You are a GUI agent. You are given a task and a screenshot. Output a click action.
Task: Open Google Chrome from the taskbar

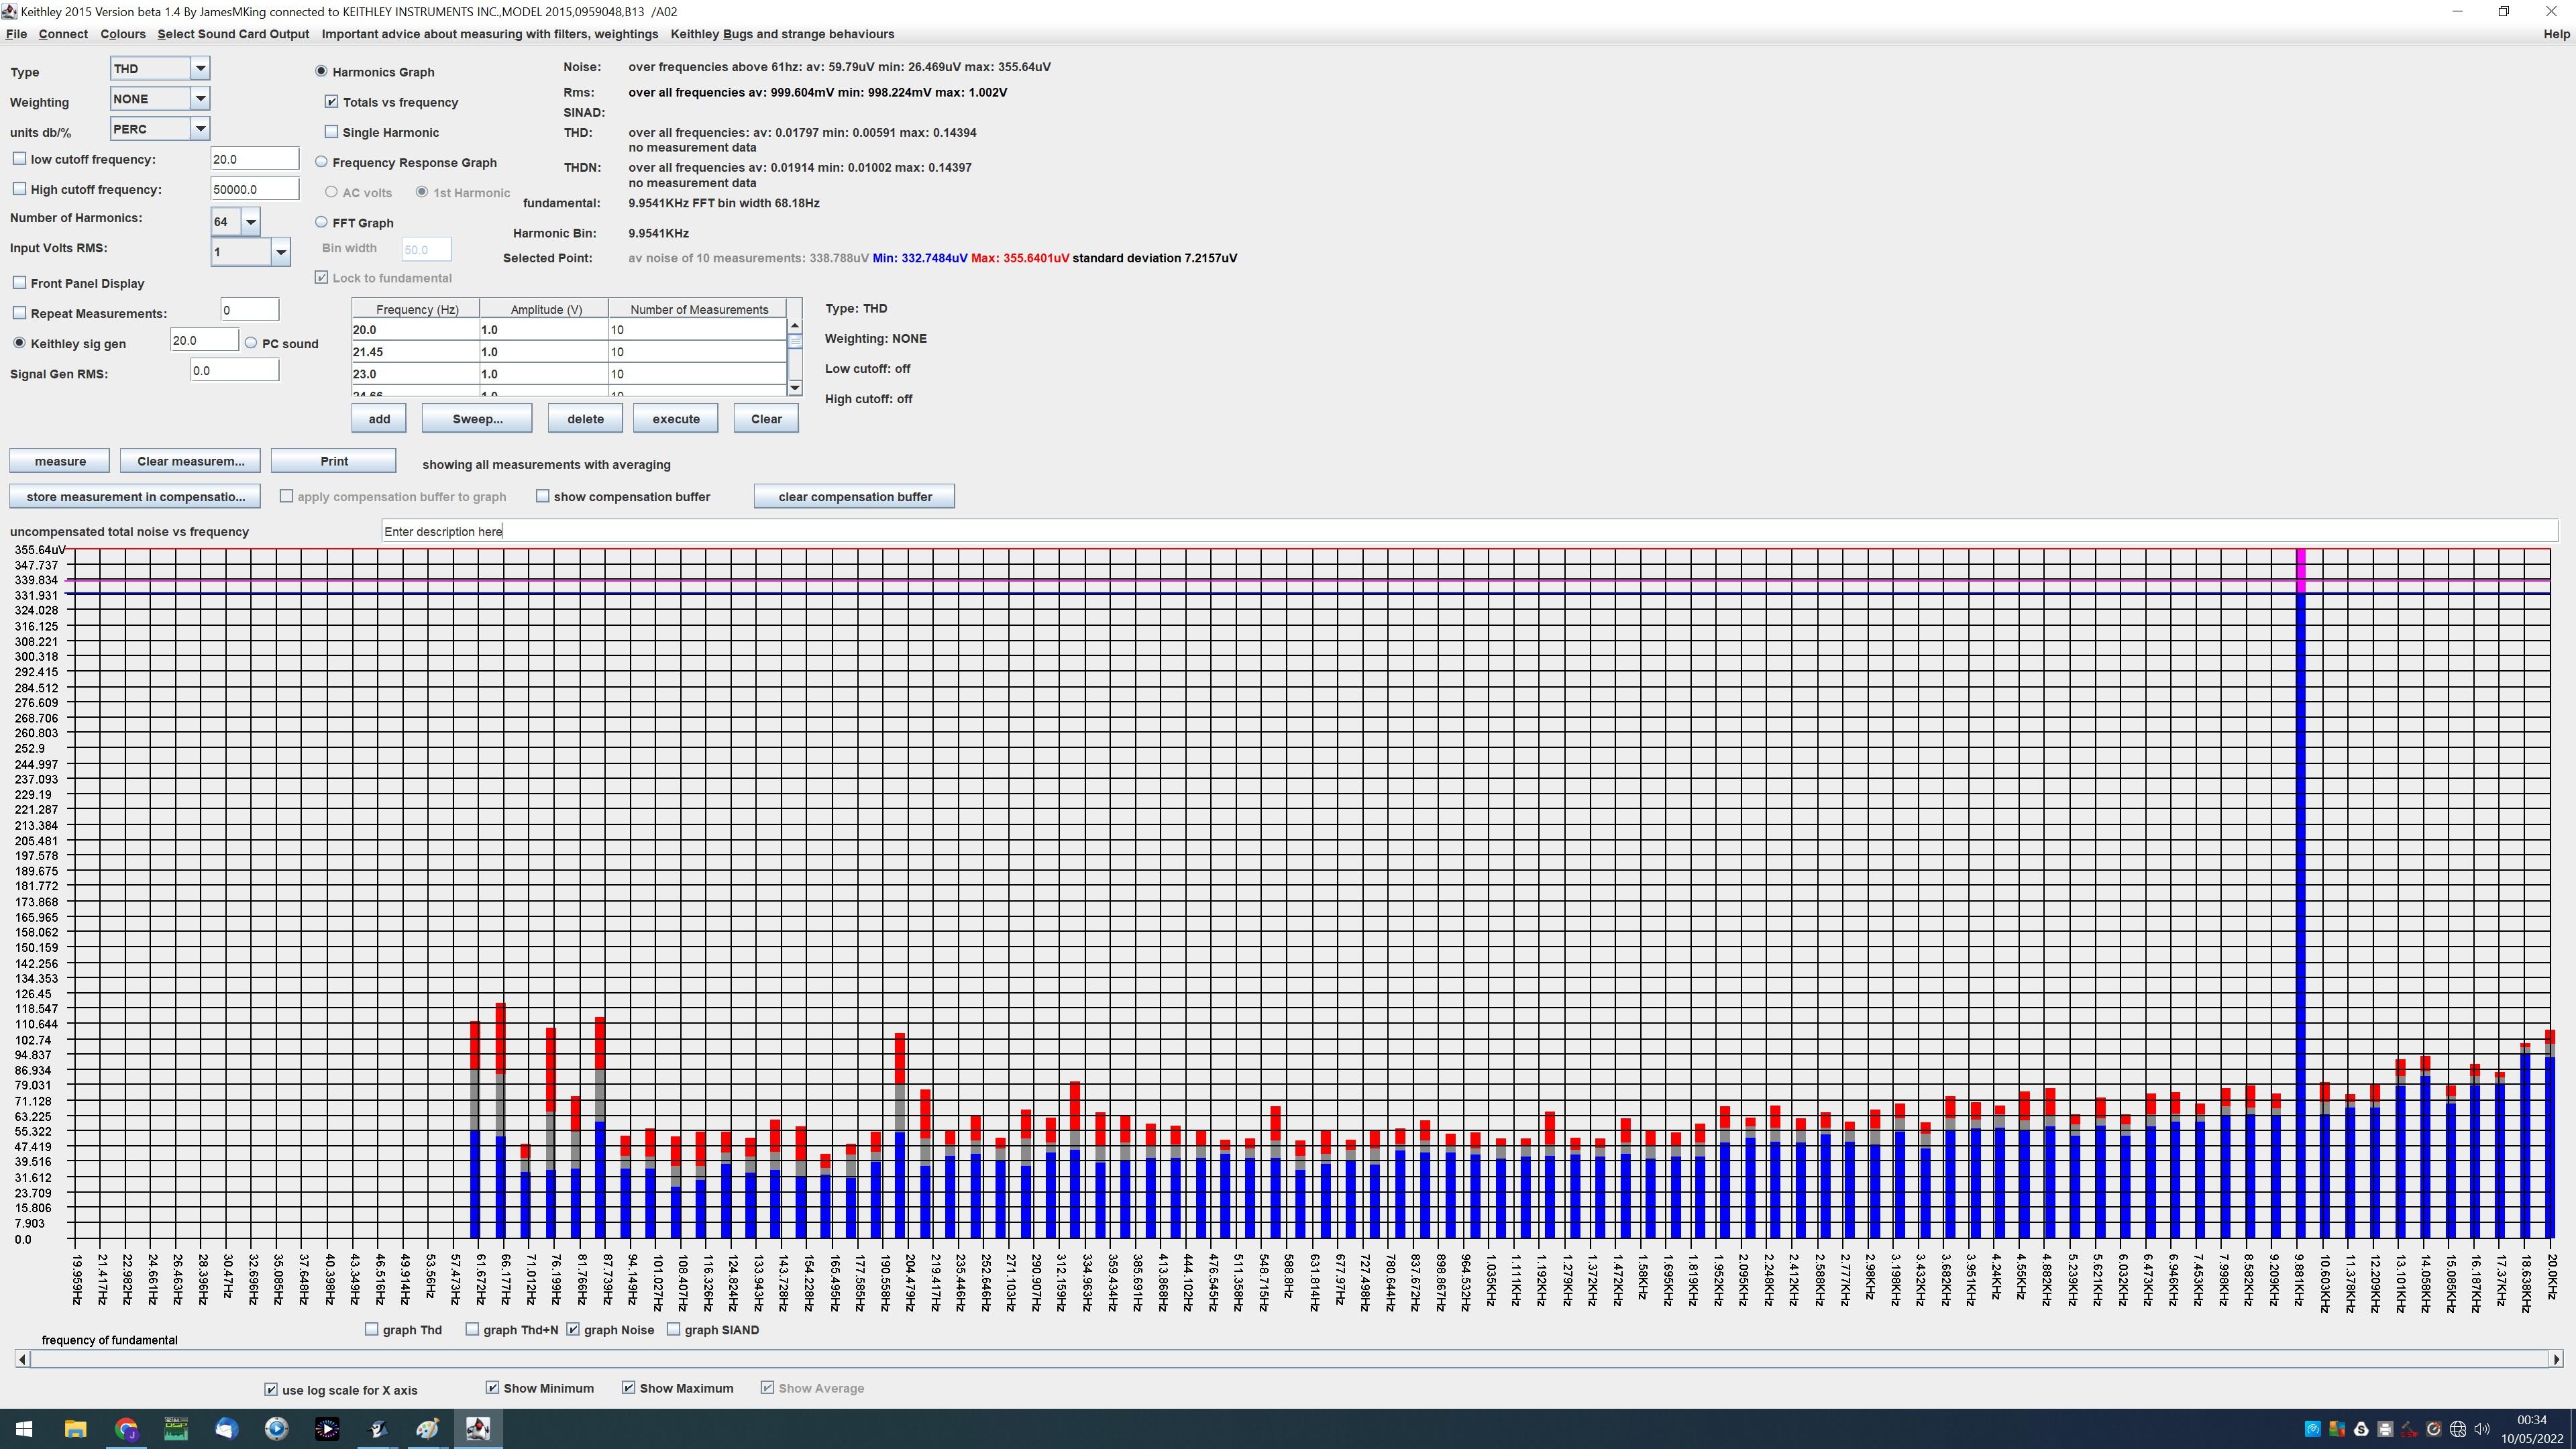tap(126, 1428)
